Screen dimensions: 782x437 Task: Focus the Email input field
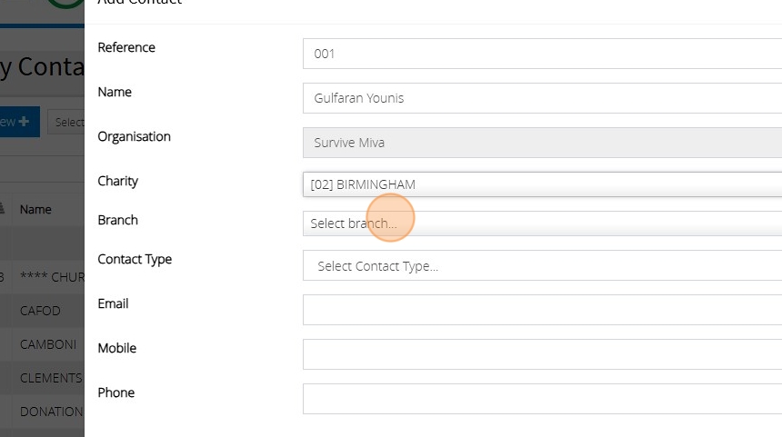point(542,310)
